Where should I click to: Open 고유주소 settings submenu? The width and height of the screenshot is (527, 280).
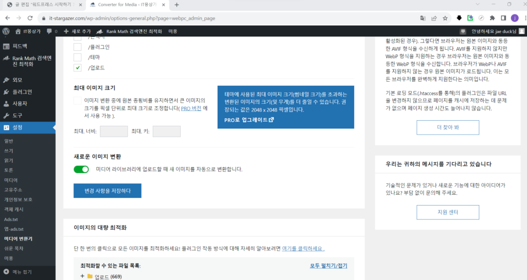pos(13,190)
